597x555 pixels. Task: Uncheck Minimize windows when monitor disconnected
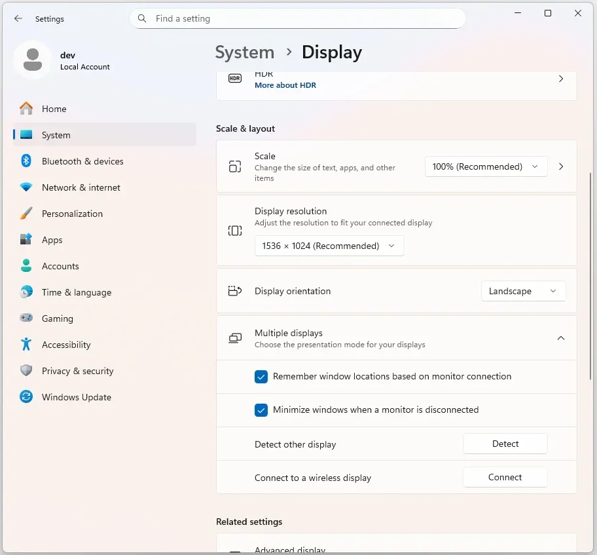point(261,410)
